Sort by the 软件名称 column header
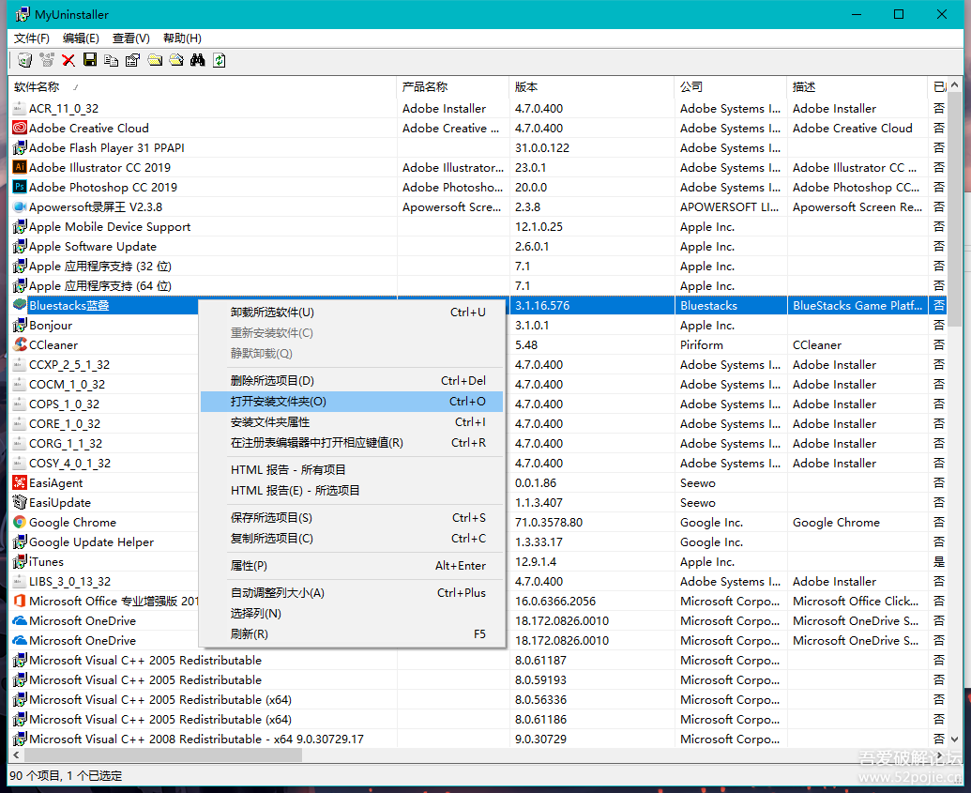This screenshot has height=793, width=971. pyautogui.click(x=202, y=87)
